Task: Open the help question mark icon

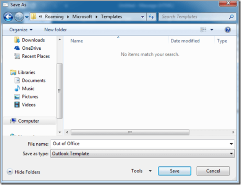Action: (x=228, y=29)
